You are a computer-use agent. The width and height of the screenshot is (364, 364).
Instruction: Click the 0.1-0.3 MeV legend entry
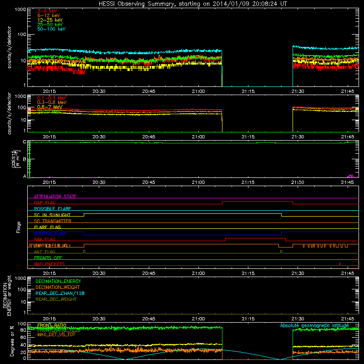click(52, 98)
